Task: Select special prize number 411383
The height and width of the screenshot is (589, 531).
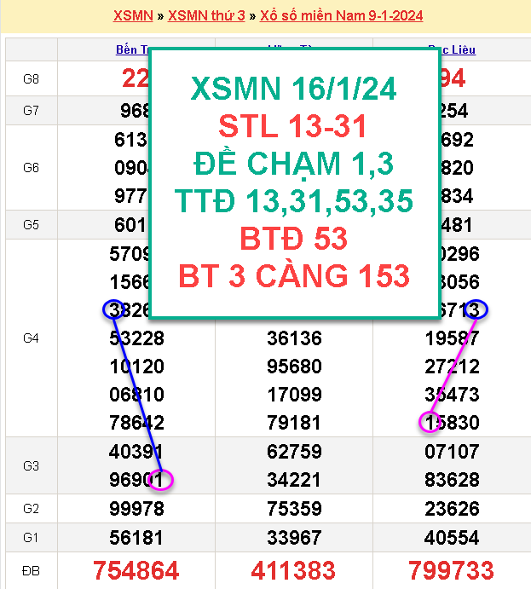Action: pos(293,570)
